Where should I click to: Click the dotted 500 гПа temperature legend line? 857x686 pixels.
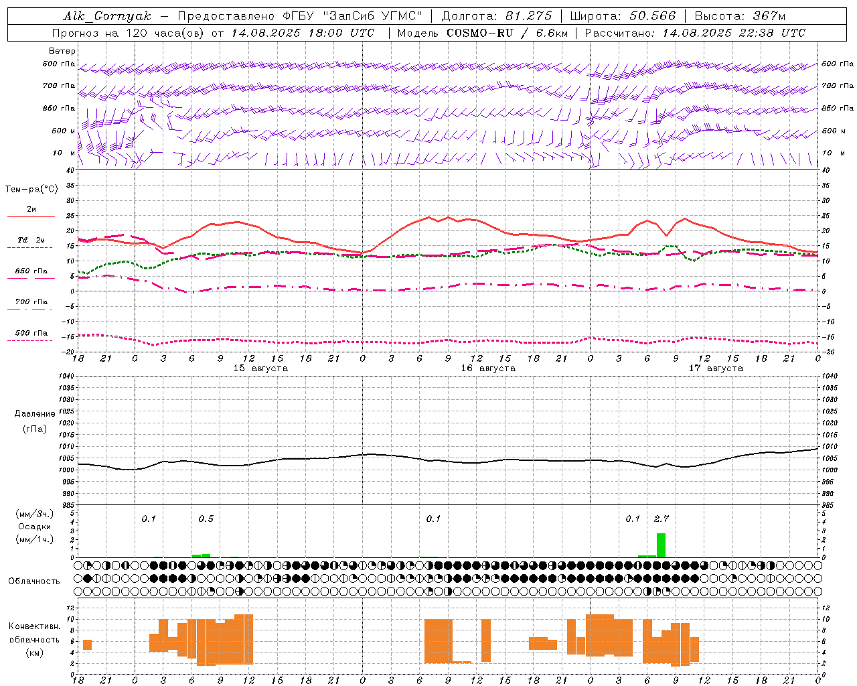pyautogui.click(x=29, y=340)
